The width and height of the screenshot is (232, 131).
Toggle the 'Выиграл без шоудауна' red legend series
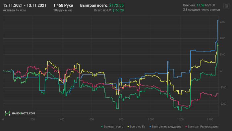tap(202, 127)
